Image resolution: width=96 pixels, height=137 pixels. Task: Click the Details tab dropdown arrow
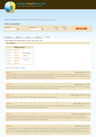(x=21, y=37)
